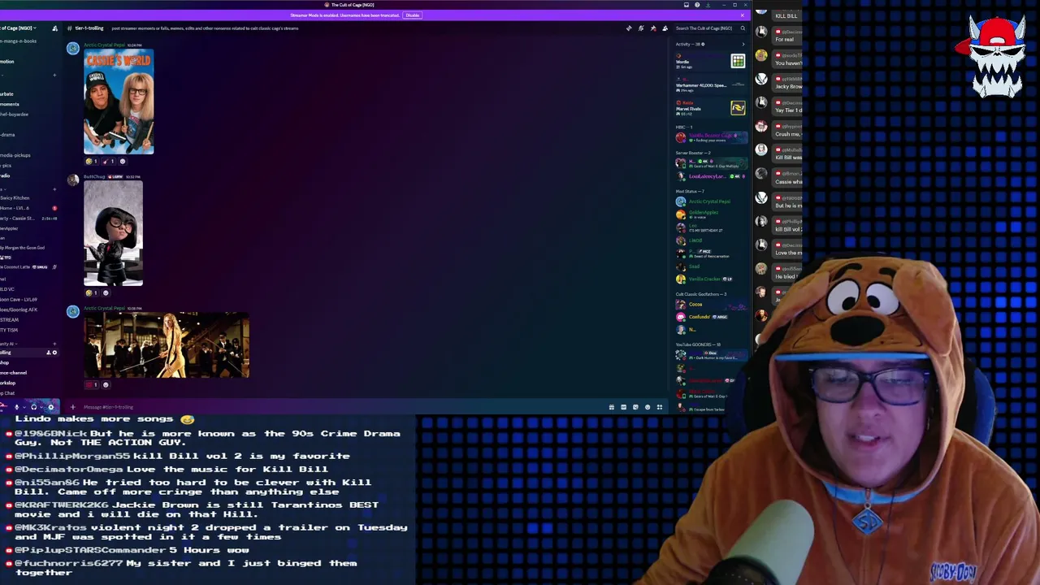The image size is (1040, 585).
Task: Open the Cult of Cage server dropdown menu
Action: (x=18, y=28)
